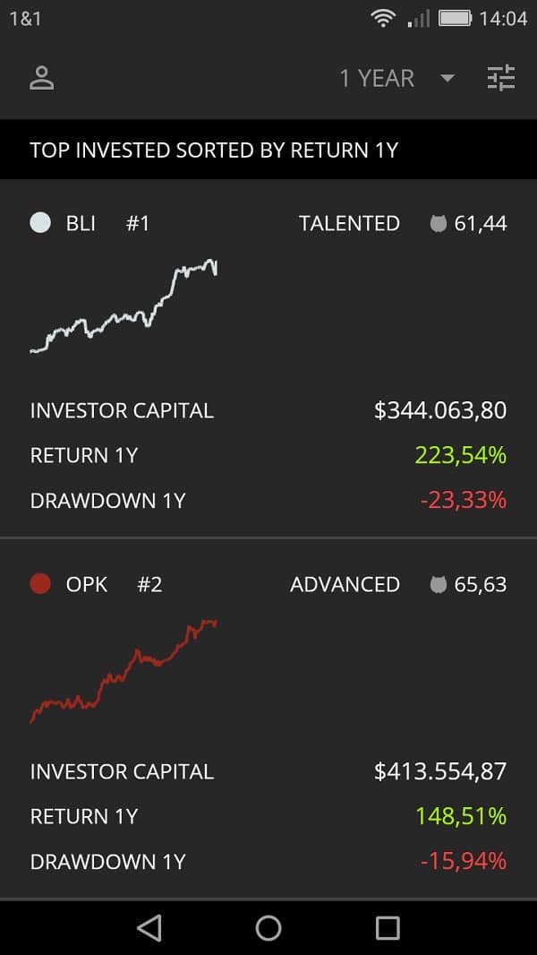Viewport: 537px width, 955px height.
Task: Tap BLI return 223,54% value
Action: coord(460,455)
